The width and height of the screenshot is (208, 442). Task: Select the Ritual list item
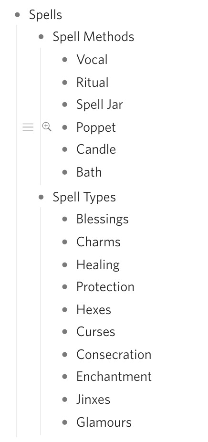click(93, 82)
